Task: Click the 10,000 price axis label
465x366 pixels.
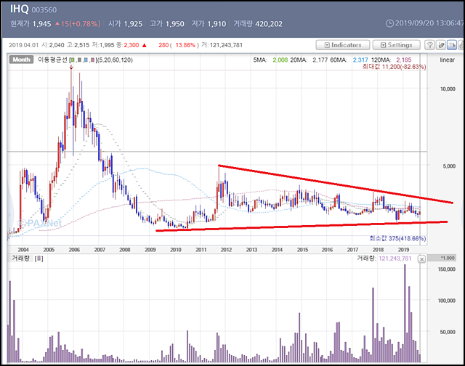Action: tap(448, 89)
